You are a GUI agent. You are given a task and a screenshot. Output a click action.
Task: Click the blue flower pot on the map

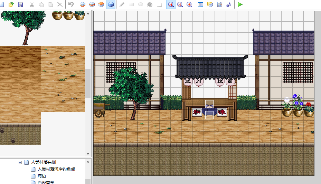point(298,105)
